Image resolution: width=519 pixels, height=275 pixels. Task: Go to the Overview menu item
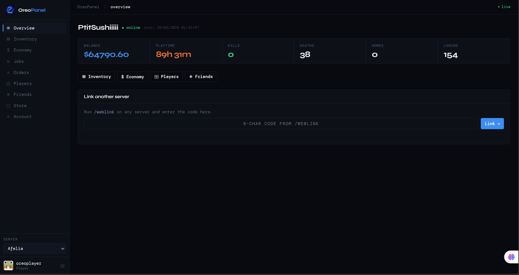[35, 28]
